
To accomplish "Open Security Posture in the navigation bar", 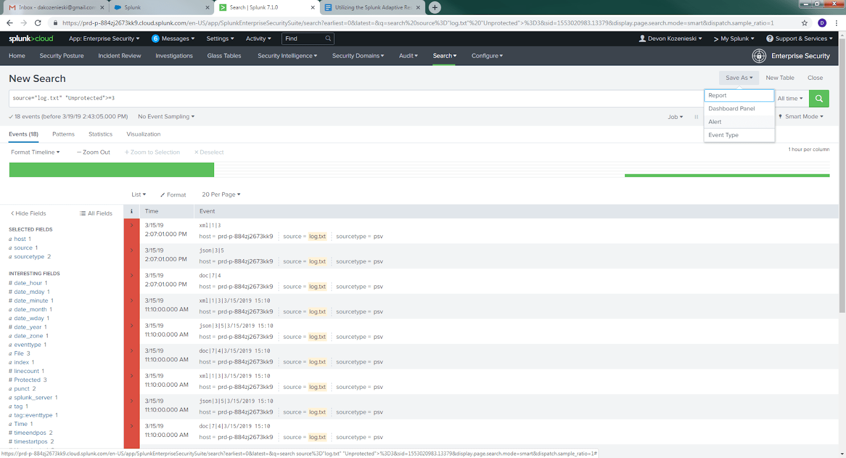I will [62, 56].
